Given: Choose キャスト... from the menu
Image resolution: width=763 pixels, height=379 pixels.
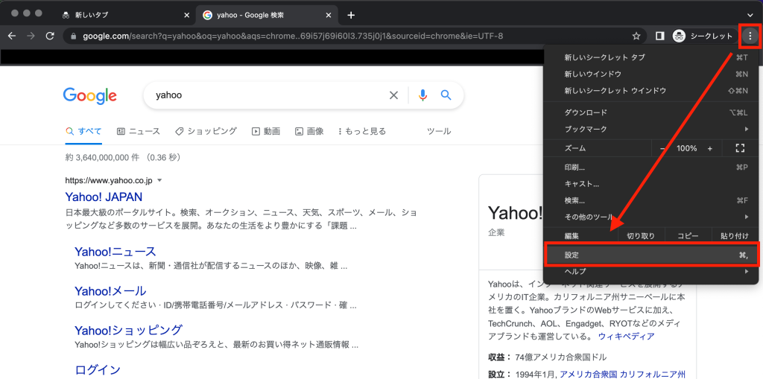Looking at the screenshot, I should click(651, 184).
